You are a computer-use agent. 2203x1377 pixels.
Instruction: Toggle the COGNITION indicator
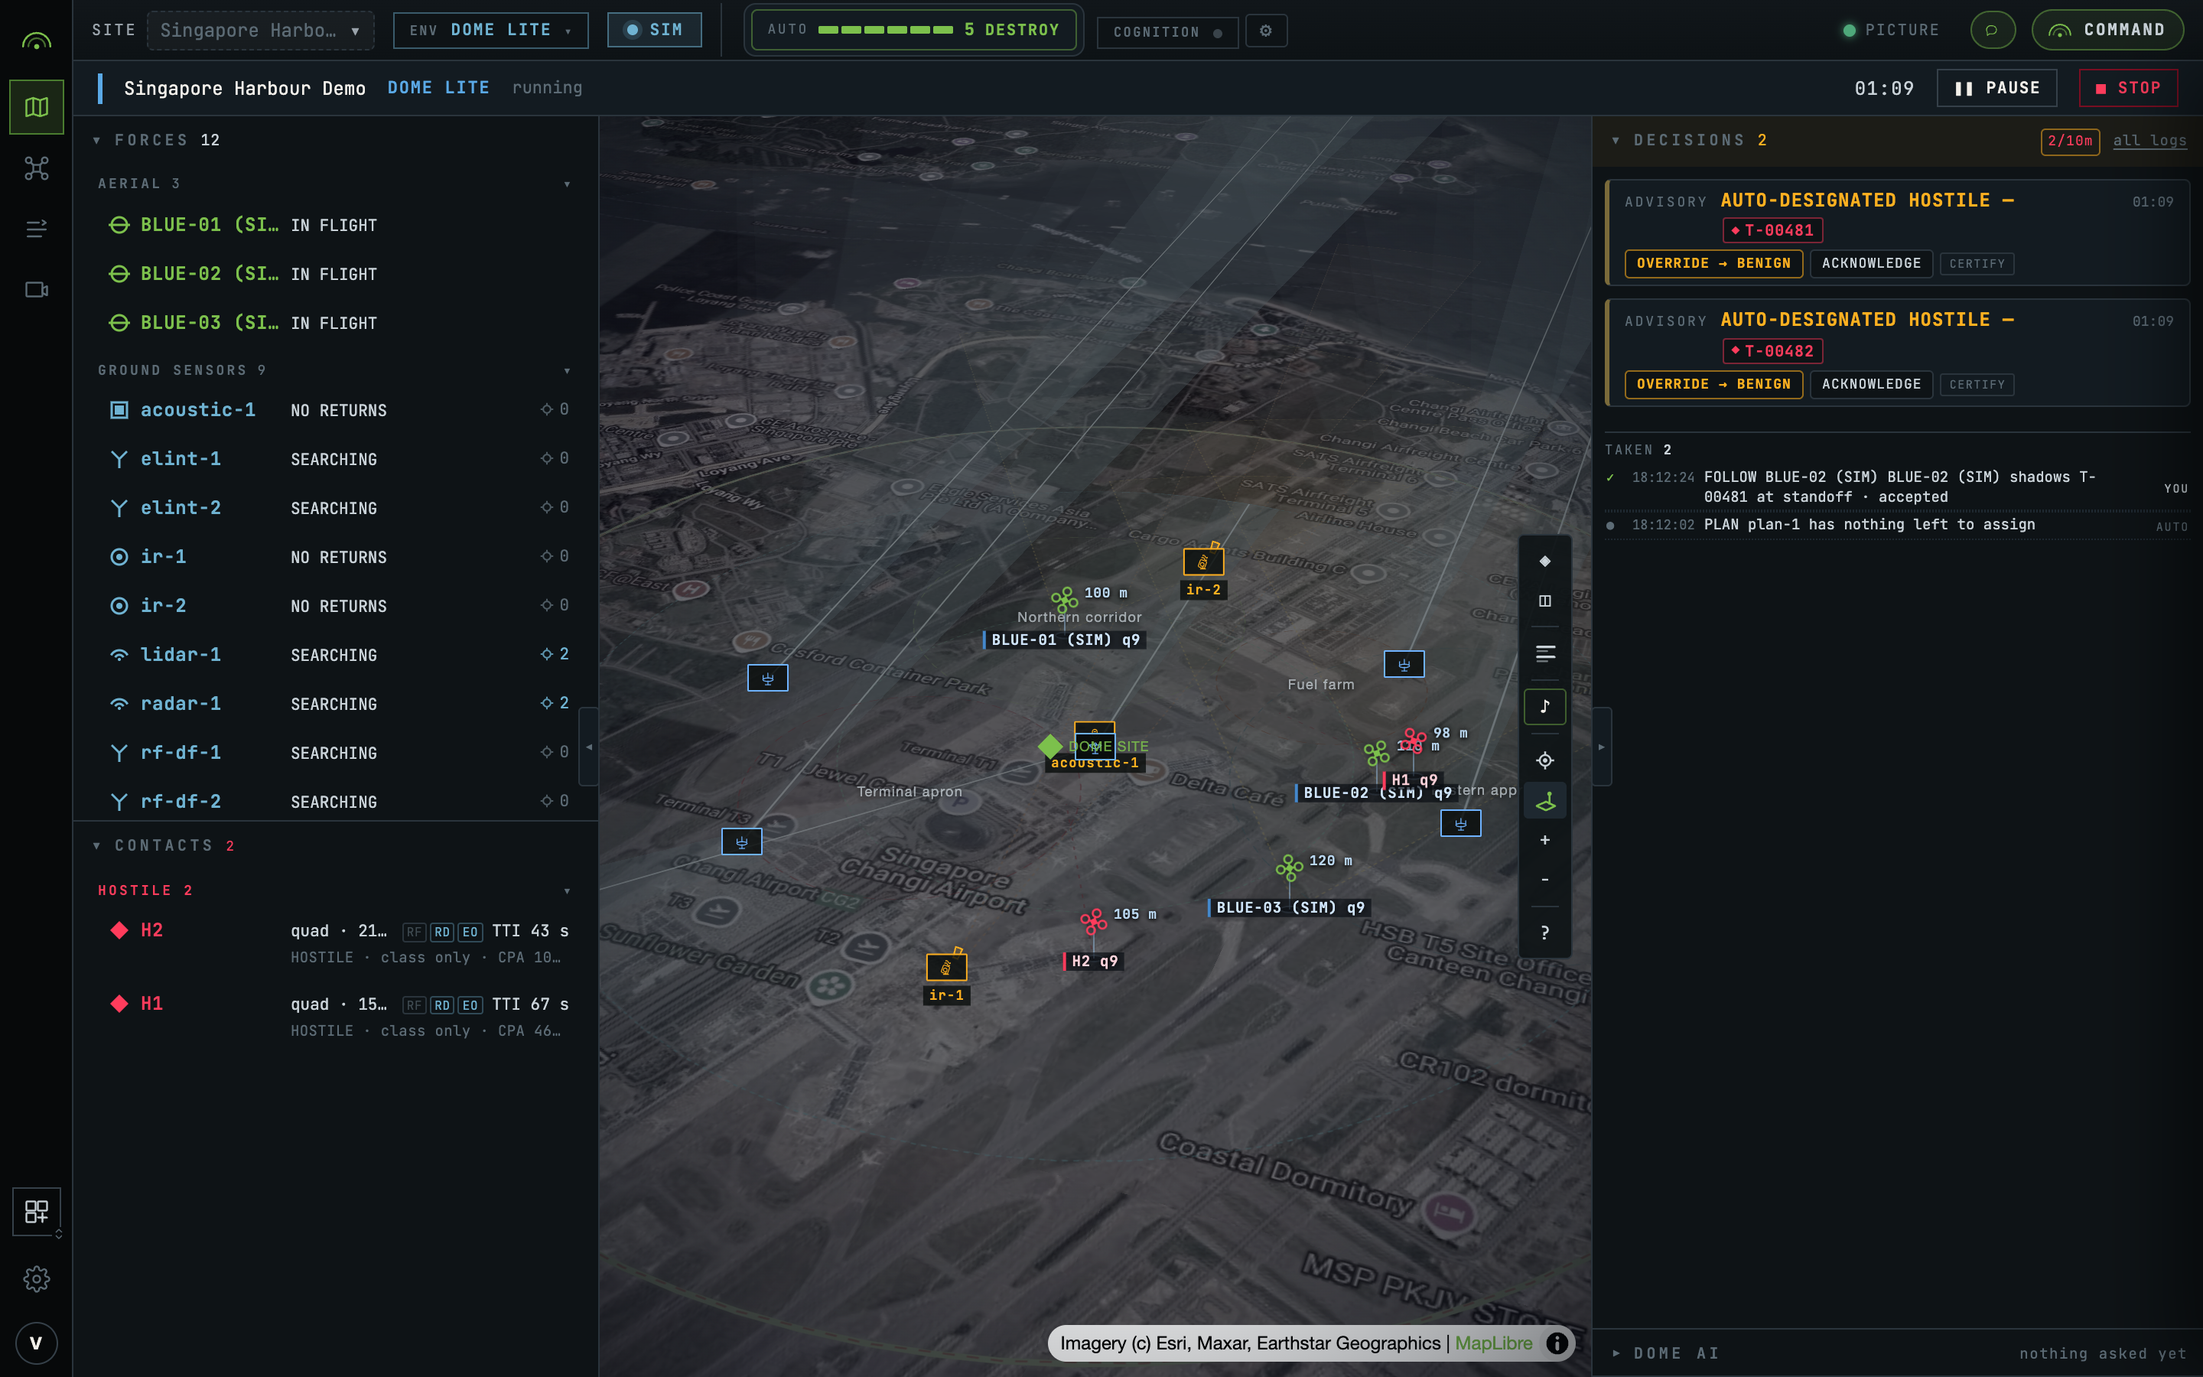tap(1167, 32)
